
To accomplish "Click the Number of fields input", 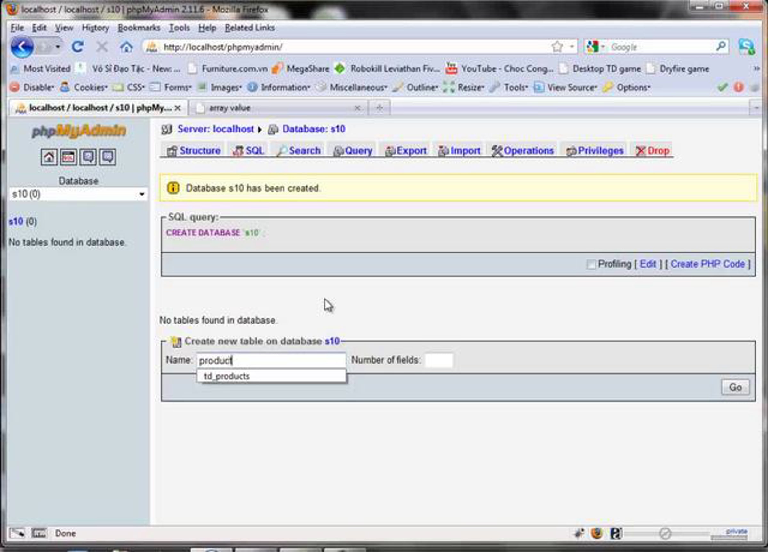I will pyautogui.click(x=439, y=360).
